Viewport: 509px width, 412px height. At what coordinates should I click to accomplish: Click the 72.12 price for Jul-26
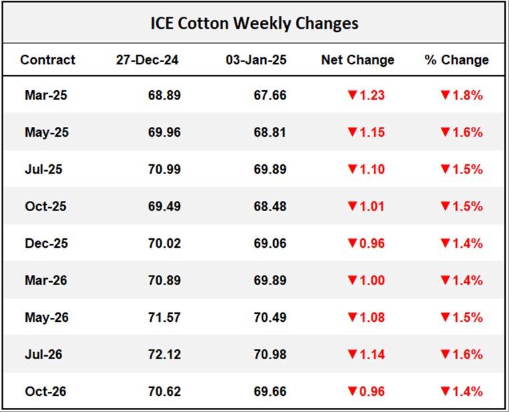coord(164,355)
